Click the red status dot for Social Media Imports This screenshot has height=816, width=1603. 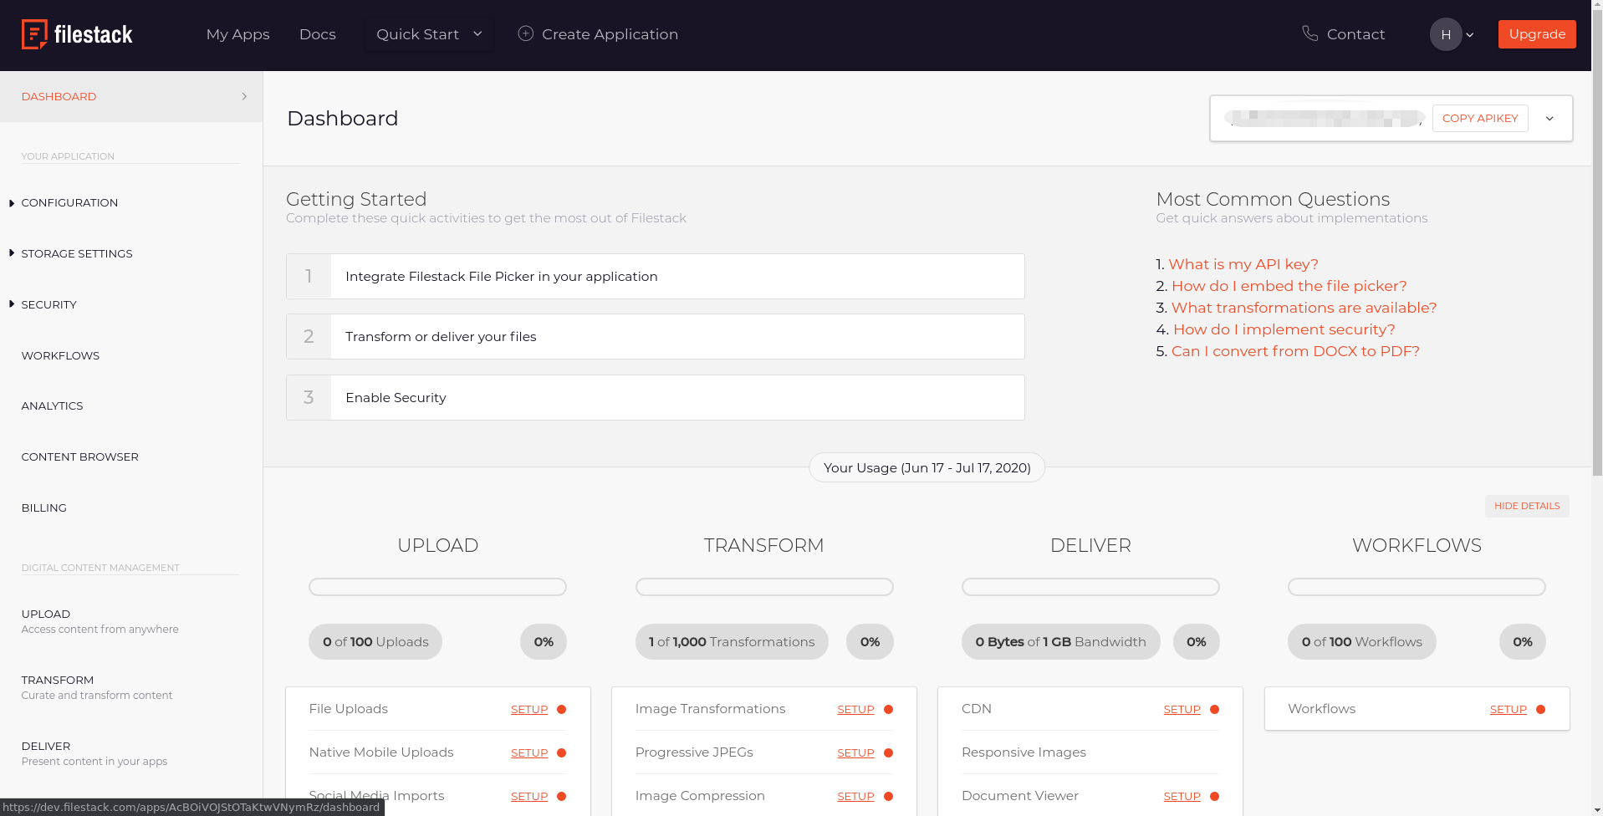pyautogui.click(x=562, y=796)
